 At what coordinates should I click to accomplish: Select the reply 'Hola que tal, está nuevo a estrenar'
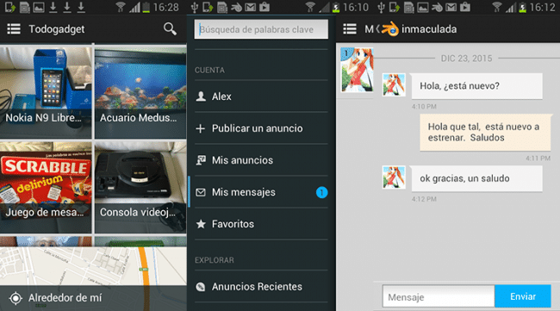(485, 132)
